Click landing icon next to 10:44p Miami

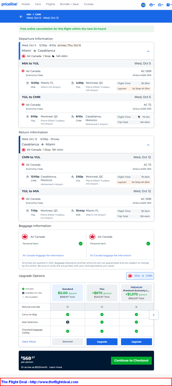click(73, 211)
